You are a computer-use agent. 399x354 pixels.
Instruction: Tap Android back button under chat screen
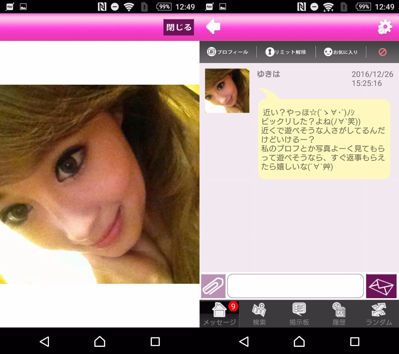244,342
